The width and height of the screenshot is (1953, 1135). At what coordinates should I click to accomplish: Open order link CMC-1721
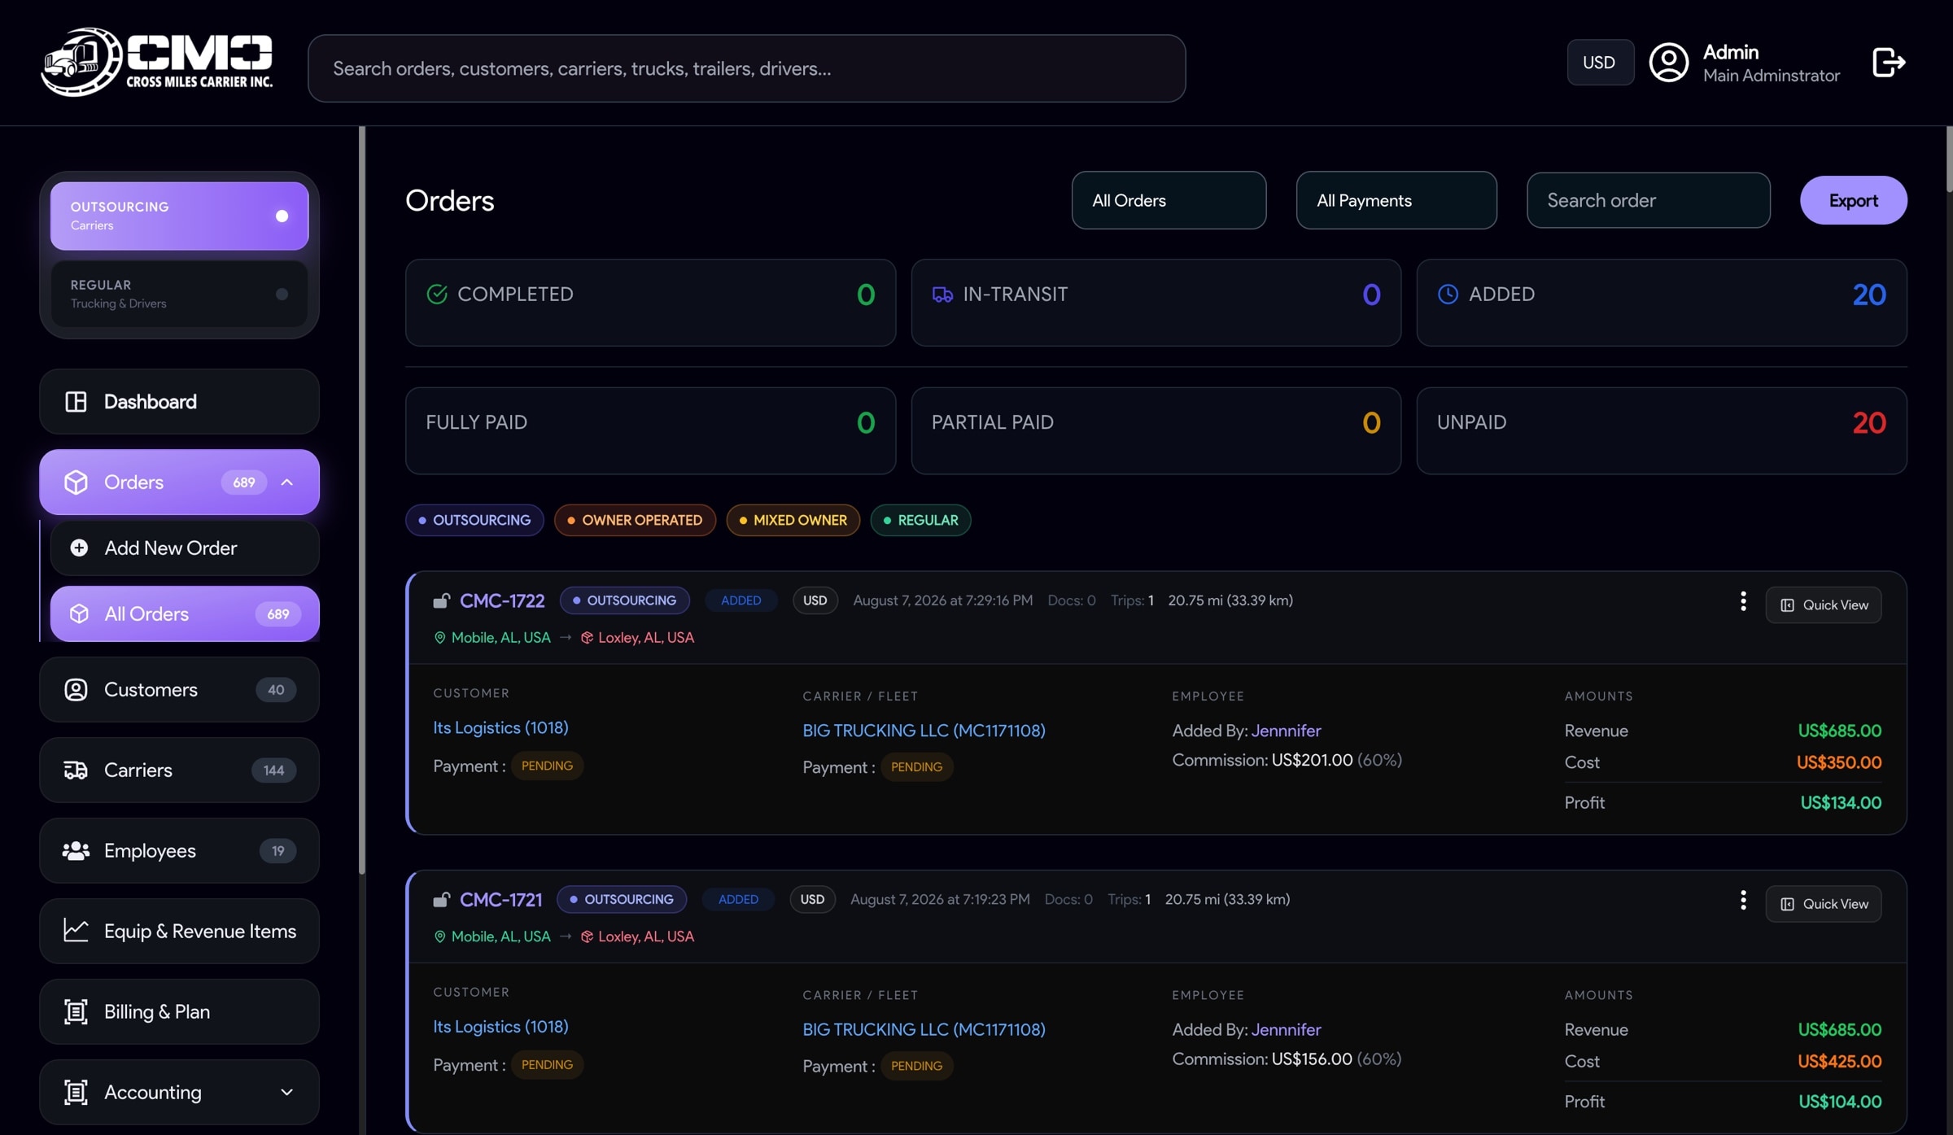pyautogui.click(x=500, y=900)
